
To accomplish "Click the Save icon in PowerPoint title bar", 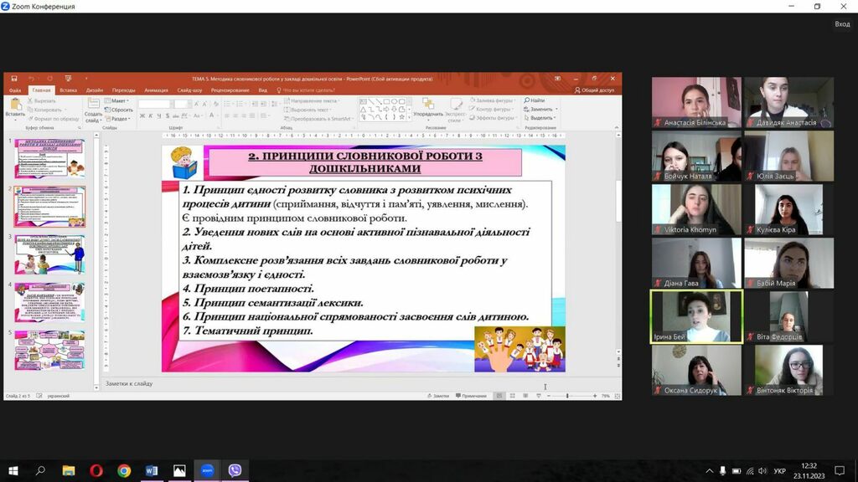I will (14, 79).
